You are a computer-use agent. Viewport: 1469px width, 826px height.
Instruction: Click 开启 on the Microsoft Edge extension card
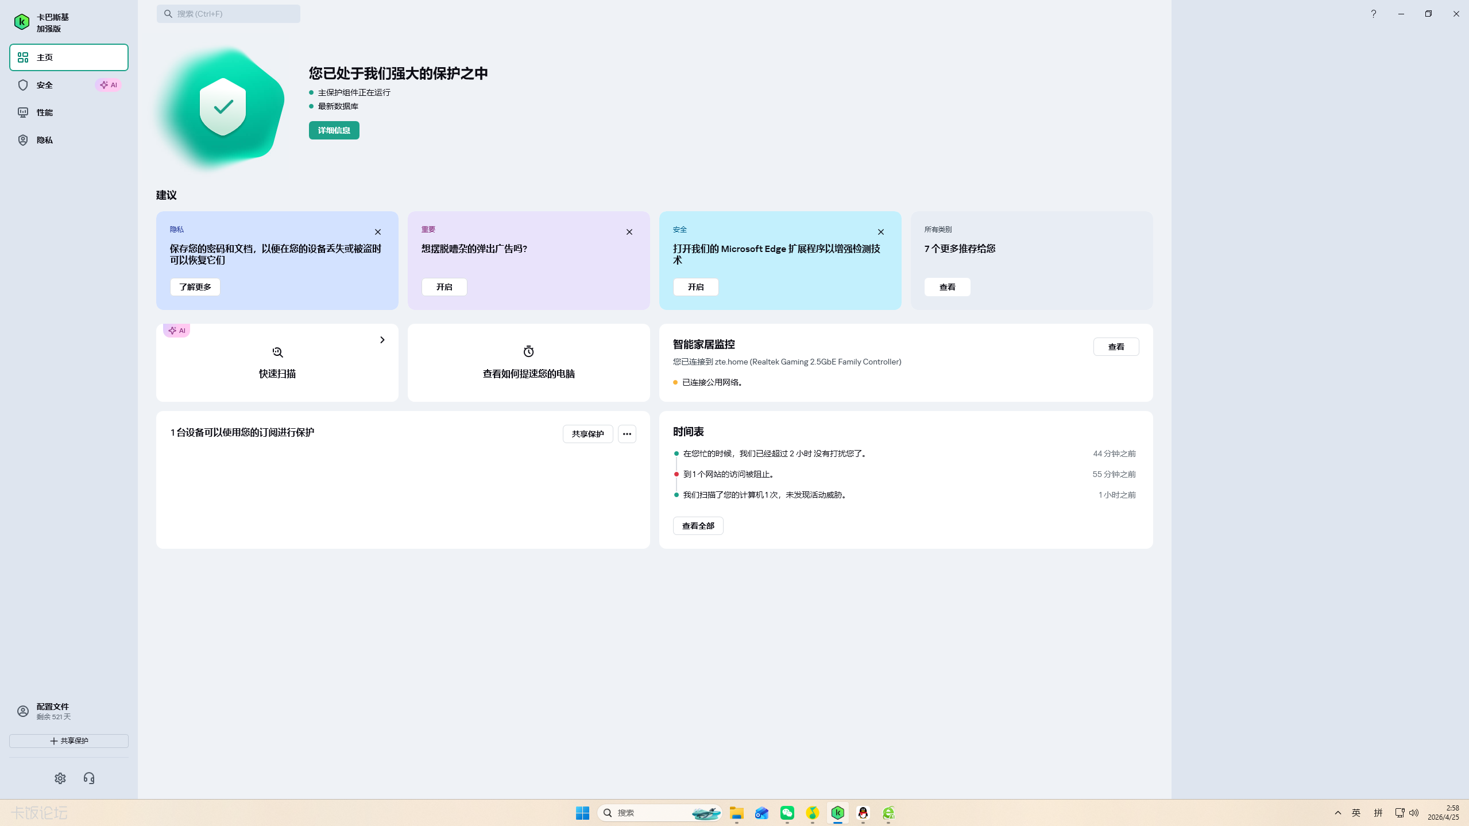[696, 287]
